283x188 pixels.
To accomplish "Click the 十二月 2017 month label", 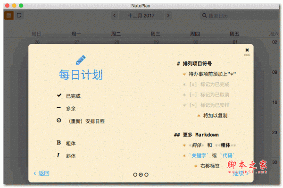I will pos(141,16).
